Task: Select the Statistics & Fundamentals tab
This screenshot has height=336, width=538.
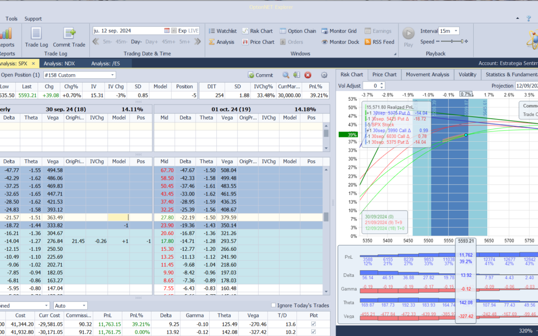Action: (511, 74)
